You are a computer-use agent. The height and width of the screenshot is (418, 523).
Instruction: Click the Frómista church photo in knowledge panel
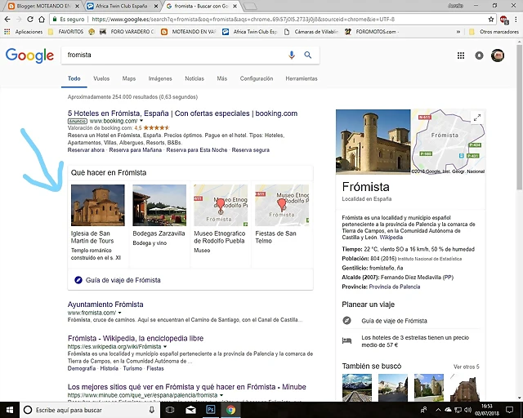pos(373,142)
